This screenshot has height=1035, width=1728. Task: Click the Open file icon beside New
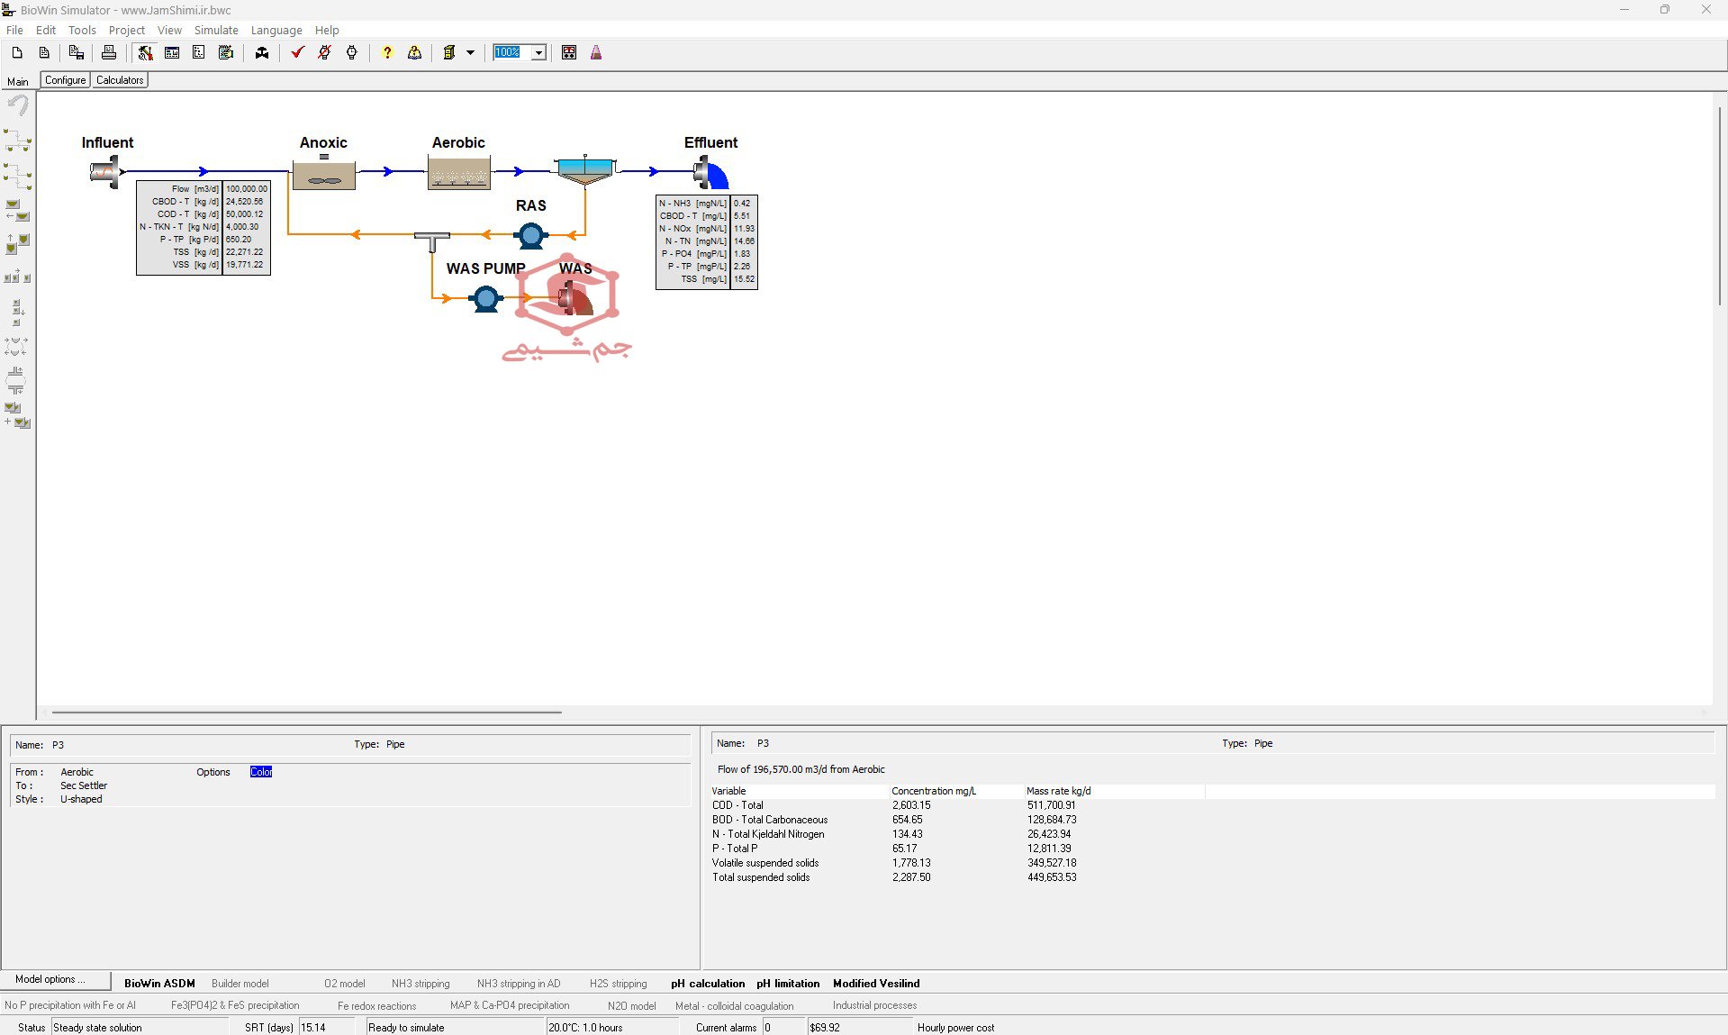pos(43,53)
